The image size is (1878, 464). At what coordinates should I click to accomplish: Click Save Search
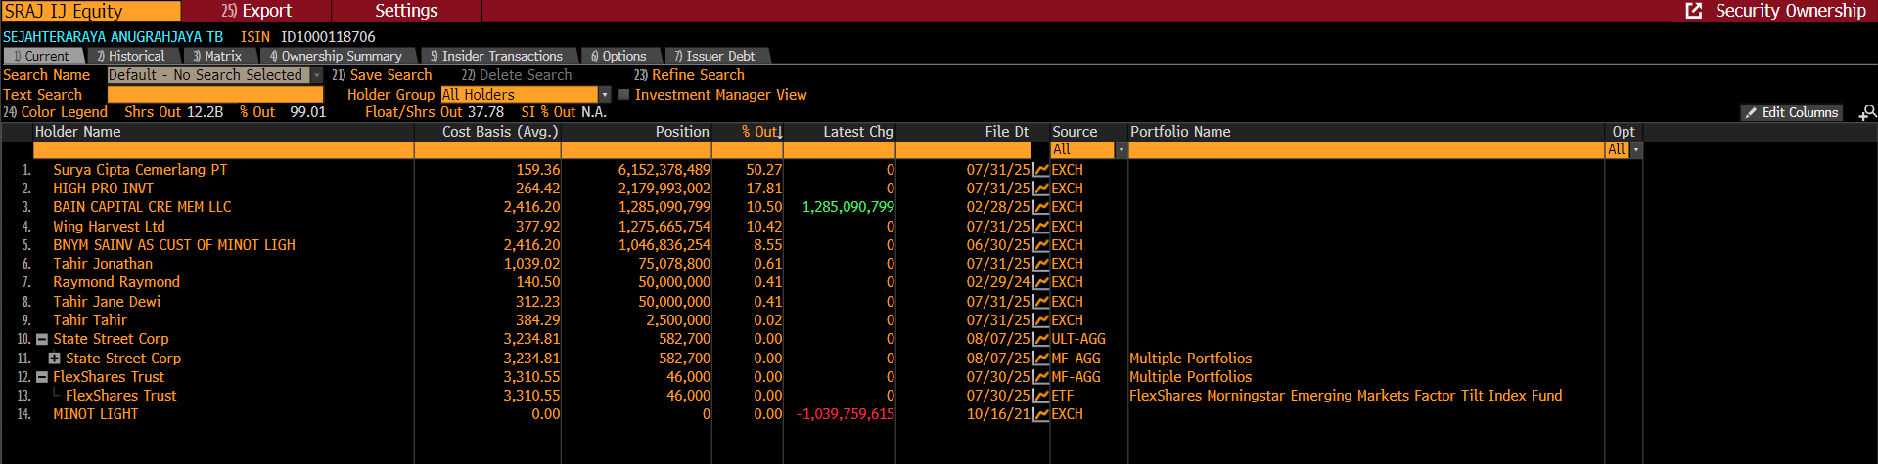click(x=382, y=75)
